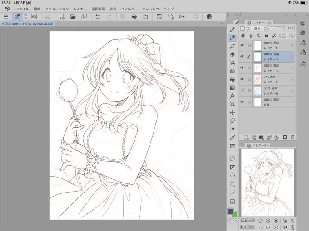Click the Open file folder icon in command bar
The width and height of the screenshot is (309, 231).
click(73, 17)
